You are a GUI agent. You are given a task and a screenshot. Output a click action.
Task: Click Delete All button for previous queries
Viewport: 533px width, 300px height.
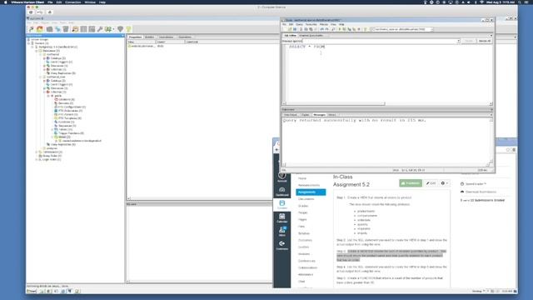[485, 41]
